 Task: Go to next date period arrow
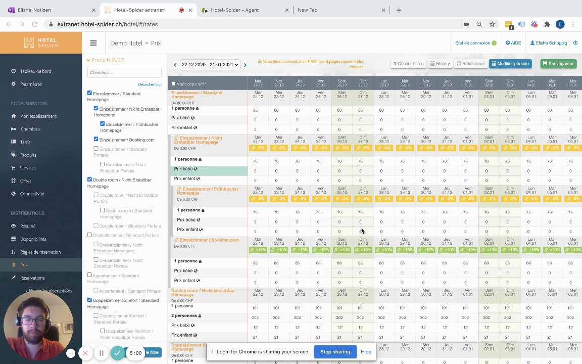pyautogui.click(x=245, y=65)
